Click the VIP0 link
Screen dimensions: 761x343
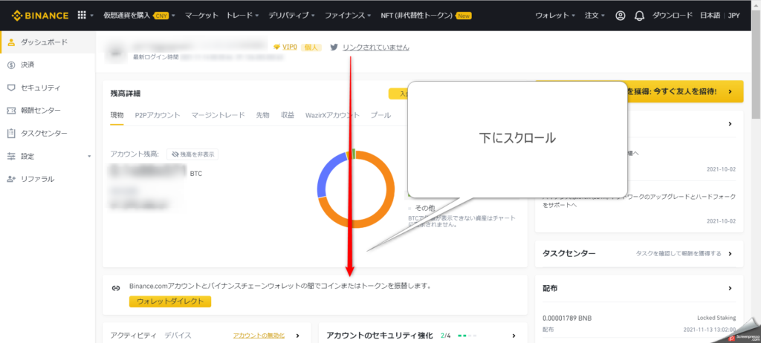(x=289, y=48)
